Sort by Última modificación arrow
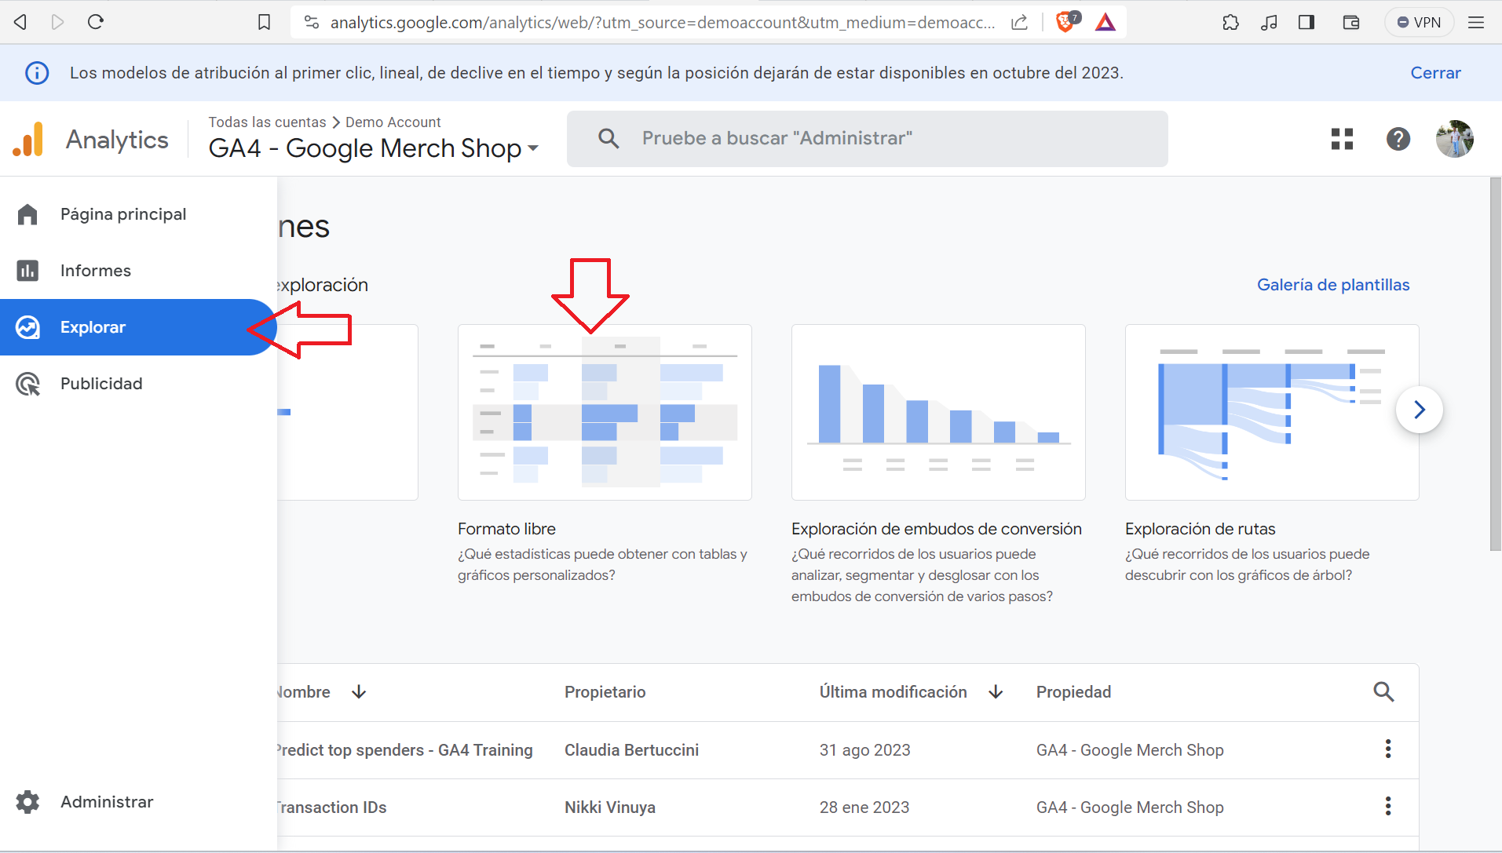1502x853 pixels. coord(996,692)
